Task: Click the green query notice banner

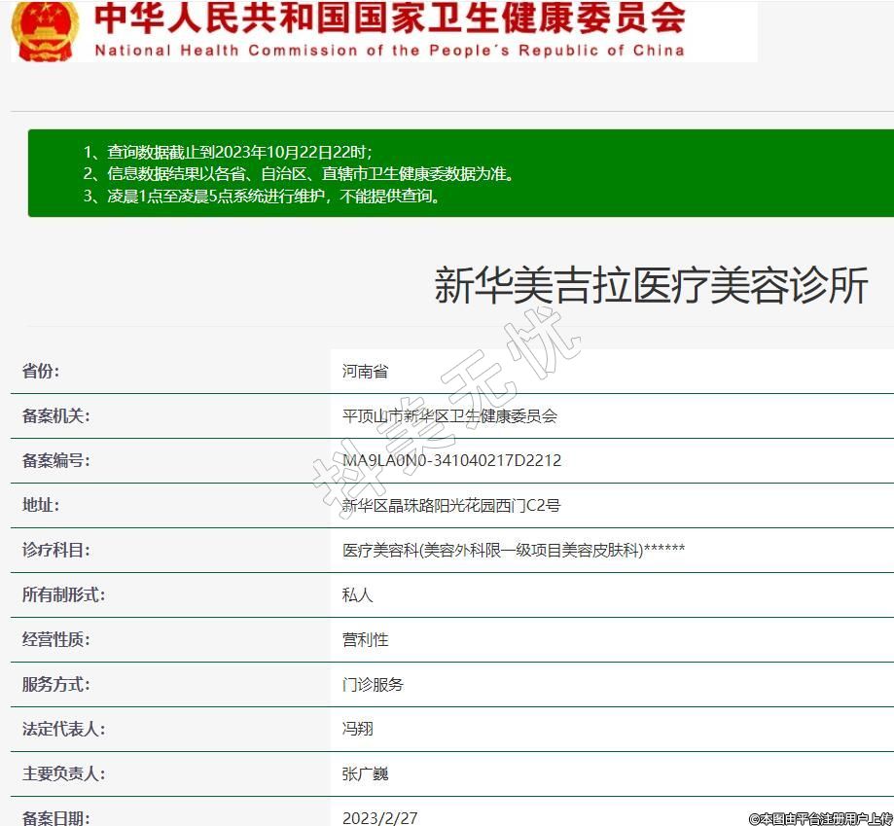Action: (x=460, y=173)
